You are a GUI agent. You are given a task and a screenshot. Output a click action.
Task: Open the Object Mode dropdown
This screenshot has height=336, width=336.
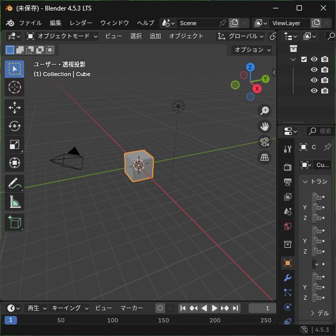62,36
